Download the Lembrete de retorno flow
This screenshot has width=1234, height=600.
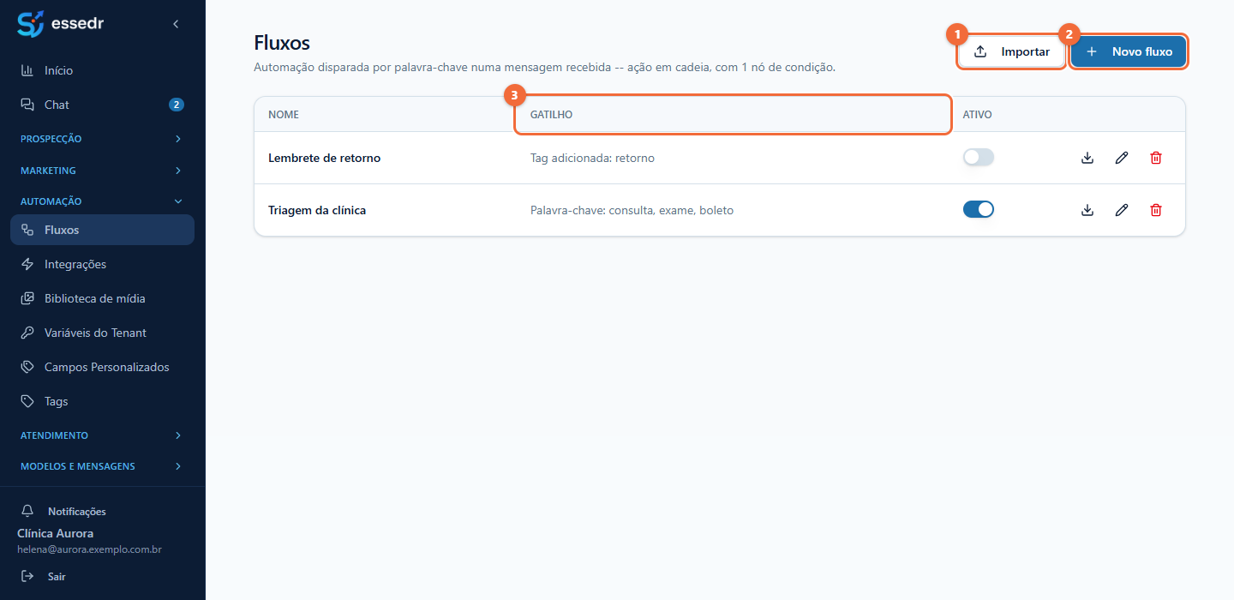(x=1087, y=158)
